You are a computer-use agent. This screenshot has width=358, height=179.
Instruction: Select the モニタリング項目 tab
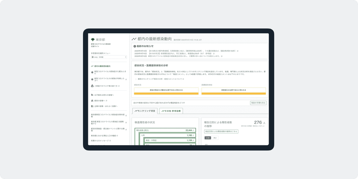pyautogui.click(x=145, y=111)
